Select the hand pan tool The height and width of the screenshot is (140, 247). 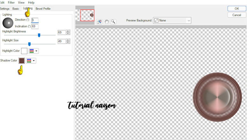107,22
